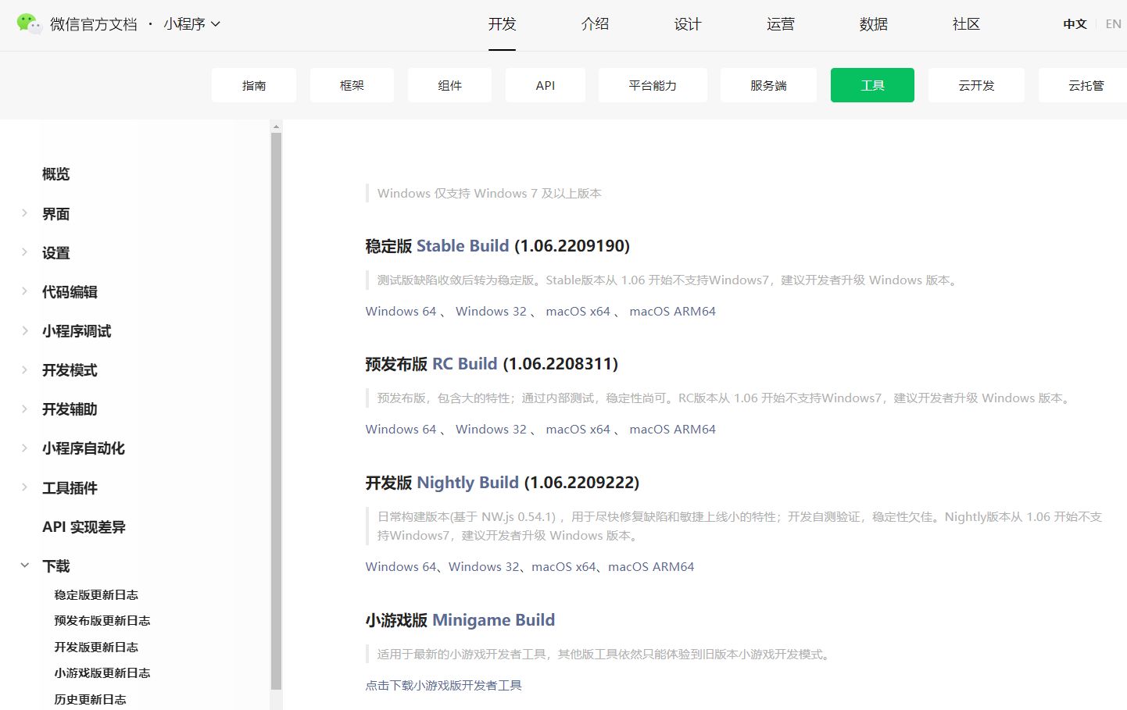Click 点击下载小游戏版开发者工具 link
Image resolution: width=1127 pixels, height=710 pixels.
click(x=443, y=685)
